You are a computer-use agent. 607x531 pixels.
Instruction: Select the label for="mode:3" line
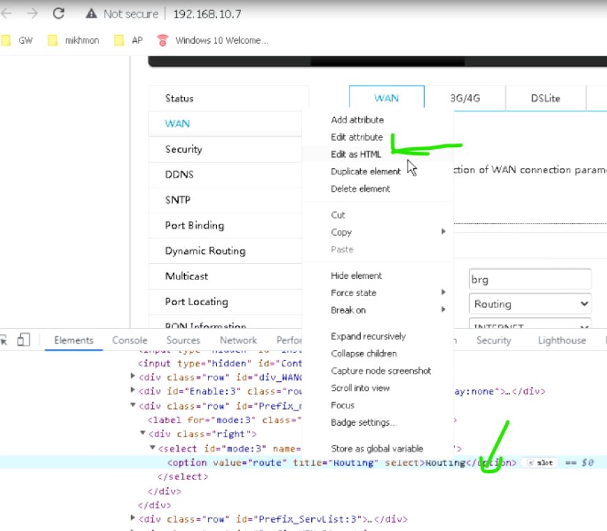pyautogui.click(x=225, y=420)
